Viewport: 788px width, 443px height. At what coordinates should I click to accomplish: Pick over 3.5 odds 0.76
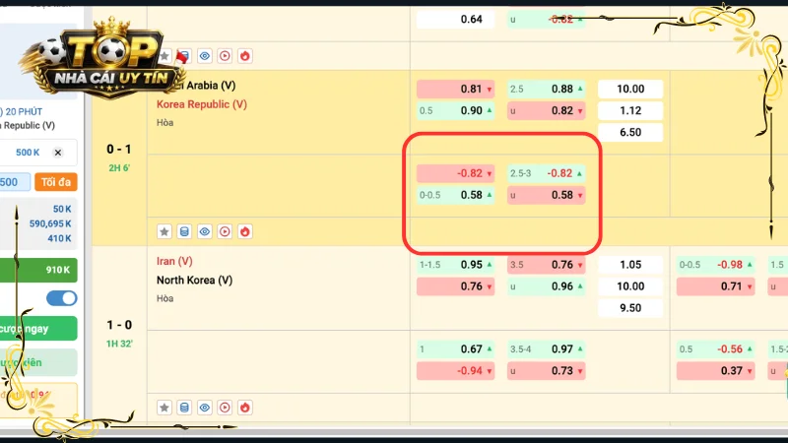[547, 265]
